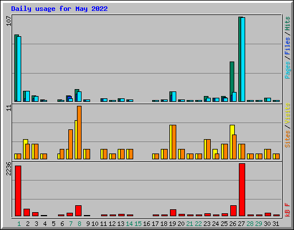Click the yellow "Visits" legend label
This screenshot has height=230, width=294.
288,114
